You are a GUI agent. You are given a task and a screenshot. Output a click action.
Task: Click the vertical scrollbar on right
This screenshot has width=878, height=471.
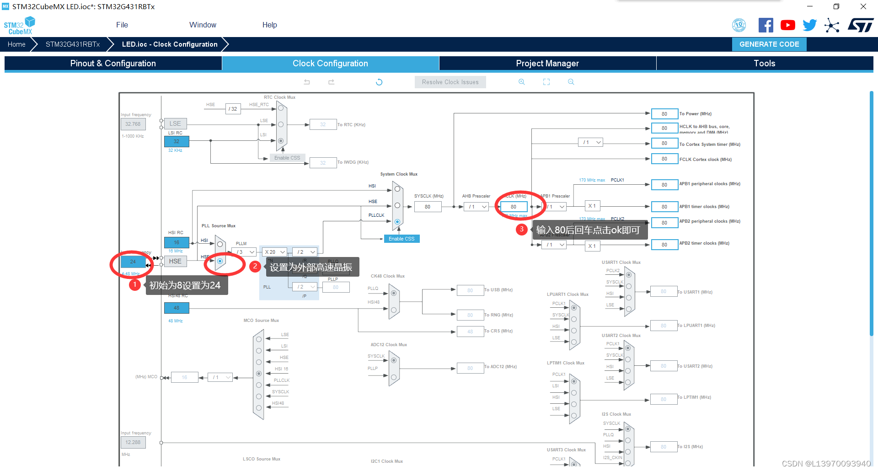(x=872, y=213)
